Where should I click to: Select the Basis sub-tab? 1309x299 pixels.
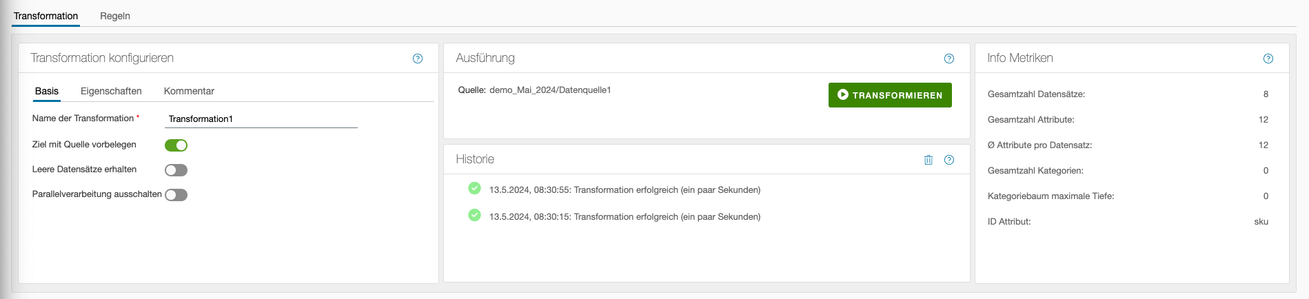coord(47,91)
